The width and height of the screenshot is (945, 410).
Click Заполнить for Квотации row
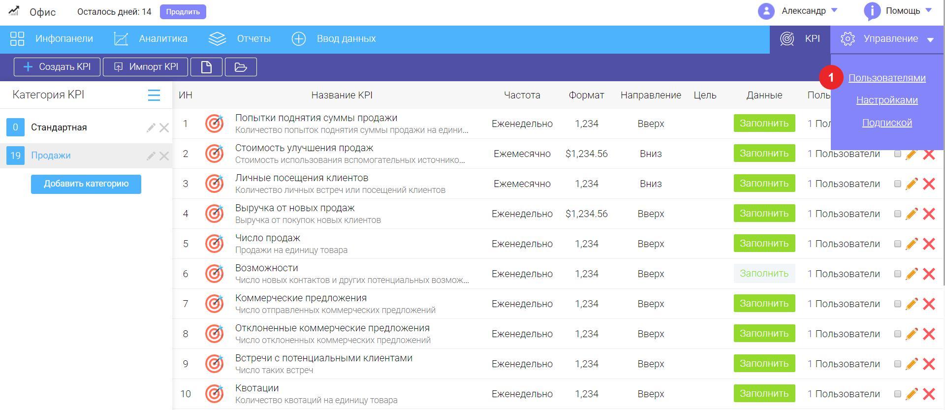[x=764, y=394]
